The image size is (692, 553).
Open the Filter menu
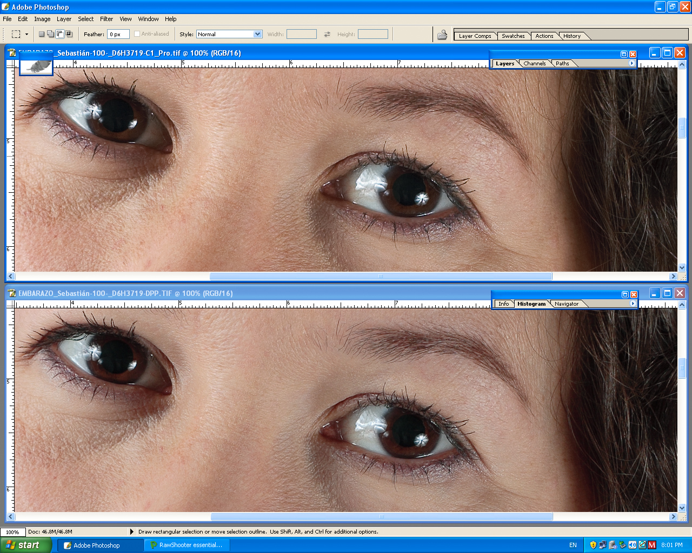coord(107,19)
